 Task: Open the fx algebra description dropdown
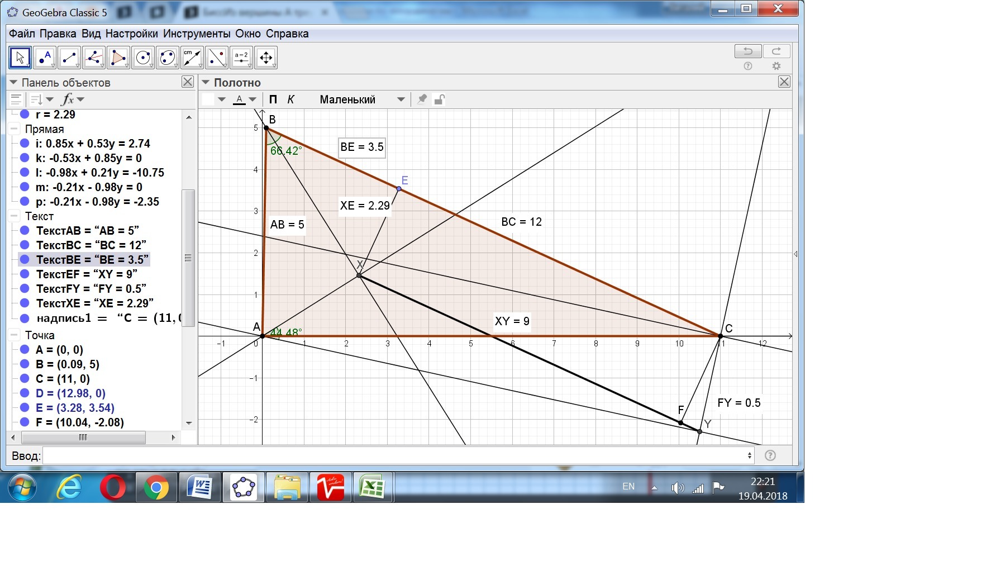click(73, 99)
